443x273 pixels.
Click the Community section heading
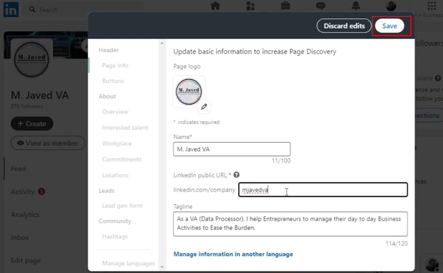coord(115,221)
